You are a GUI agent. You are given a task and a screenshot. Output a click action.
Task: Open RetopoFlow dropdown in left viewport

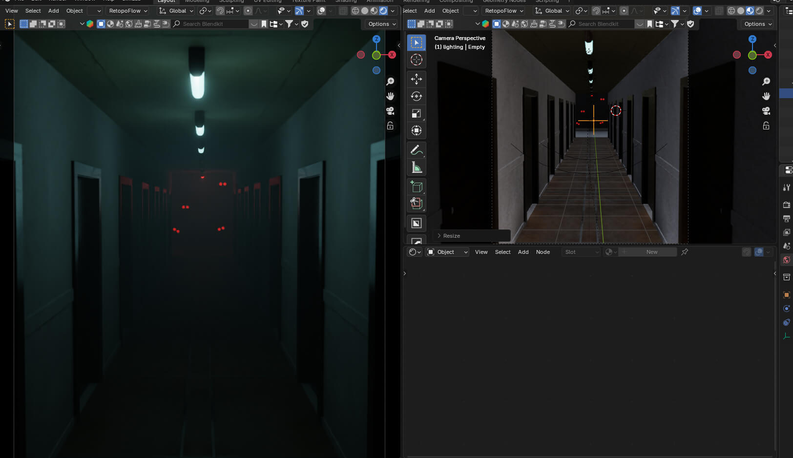coord(128,11)
